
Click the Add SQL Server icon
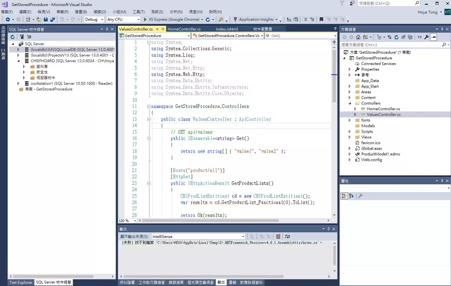21,37
